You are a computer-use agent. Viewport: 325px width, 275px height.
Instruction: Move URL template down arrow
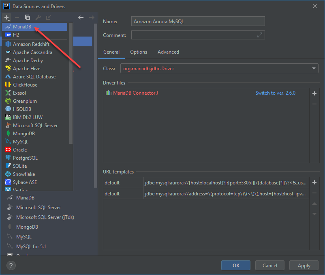pyautogui.click(x=314, y=214)
